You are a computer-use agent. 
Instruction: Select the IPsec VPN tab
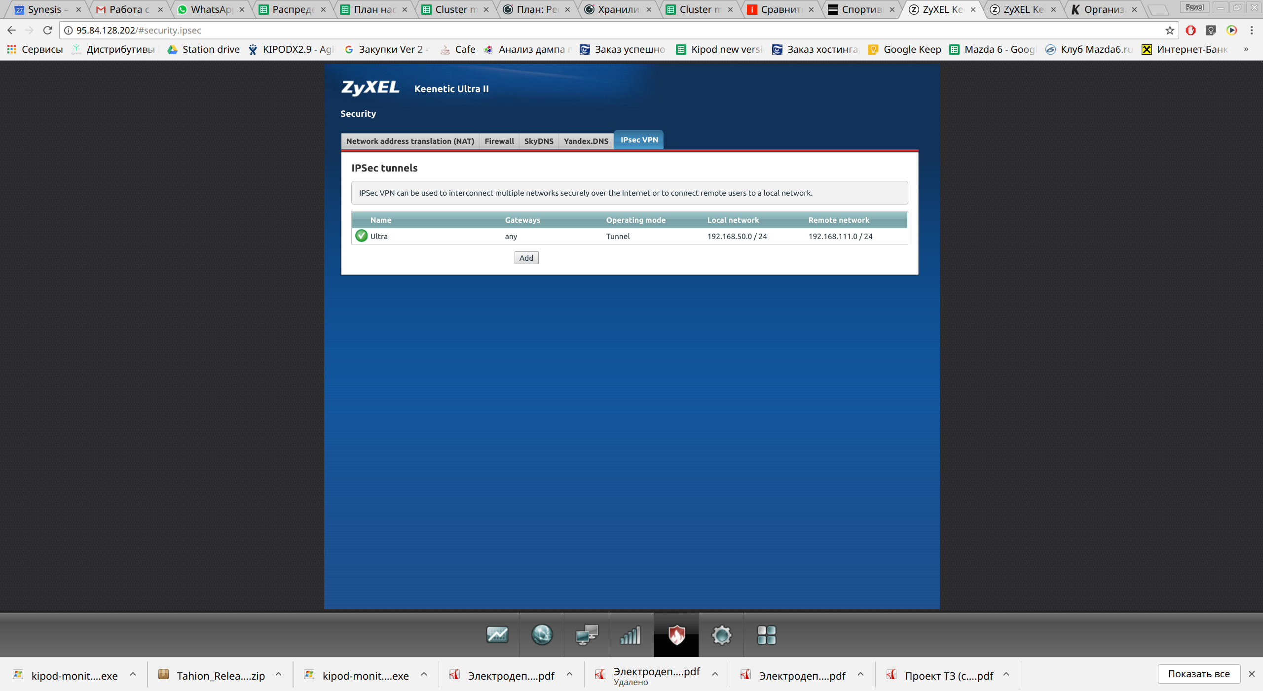(x=639, y=140)
